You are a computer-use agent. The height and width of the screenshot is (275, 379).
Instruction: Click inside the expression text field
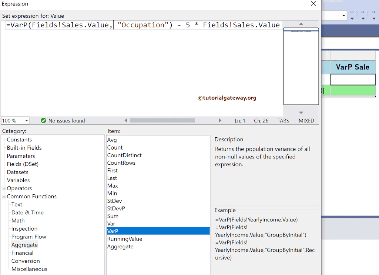click(x=148, y=25)
